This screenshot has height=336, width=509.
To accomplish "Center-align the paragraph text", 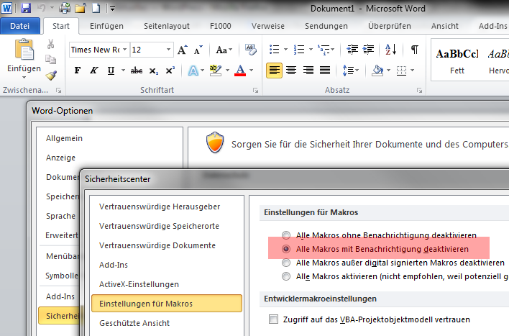I will pyautogui.click(x=291, y=71).
